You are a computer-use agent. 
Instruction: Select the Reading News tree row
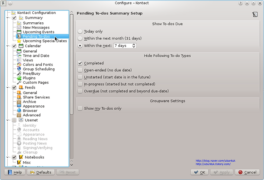pos(35,139)
